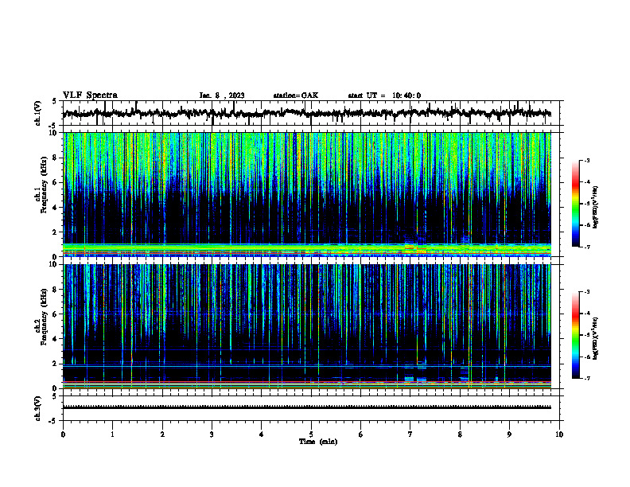Click the VLF Spectra title text

tap(90, 95)
